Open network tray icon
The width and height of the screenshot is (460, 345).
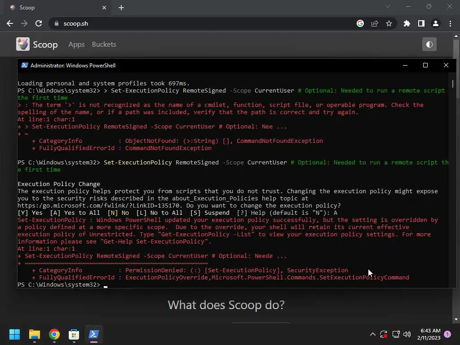[396, 334]
